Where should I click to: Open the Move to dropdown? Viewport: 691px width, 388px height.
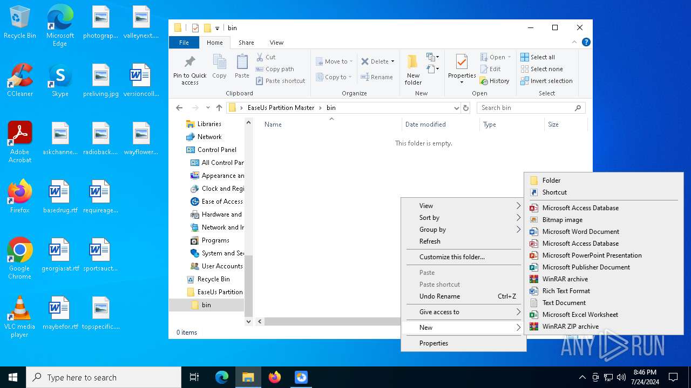(334, 61)
